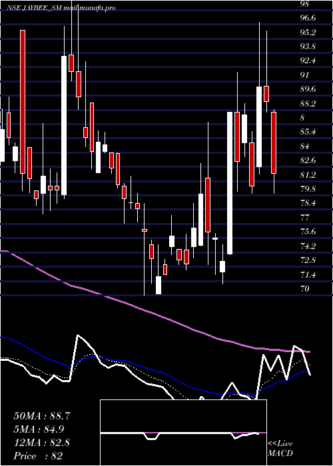Click the 84 price axis label
Image resolution: width=333 pixels, height=466 pixels.
[x=305, y=146]
